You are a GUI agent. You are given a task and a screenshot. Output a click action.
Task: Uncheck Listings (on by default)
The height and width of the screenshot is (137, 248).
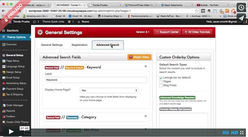point(161,78)
